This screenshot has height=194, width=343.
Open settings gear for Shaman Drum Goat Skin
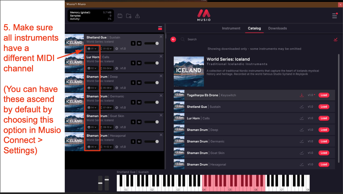[x=117, y=127]
